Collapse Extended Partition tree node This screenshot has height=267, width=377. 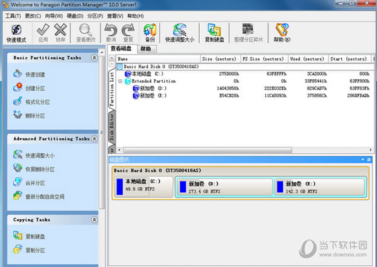point(120,81)
